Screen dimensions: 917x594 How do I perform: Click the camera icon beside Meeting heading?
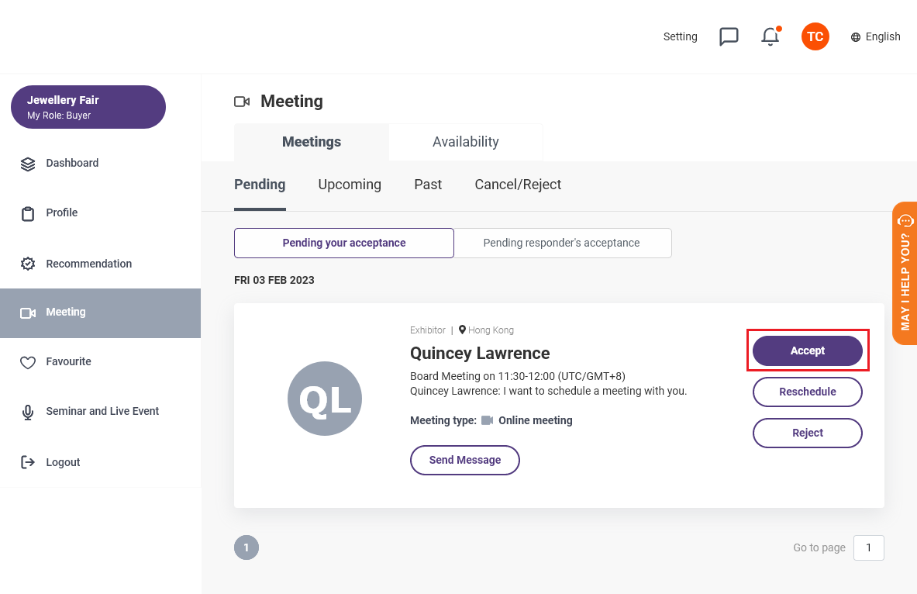click(x=242, y=102)
